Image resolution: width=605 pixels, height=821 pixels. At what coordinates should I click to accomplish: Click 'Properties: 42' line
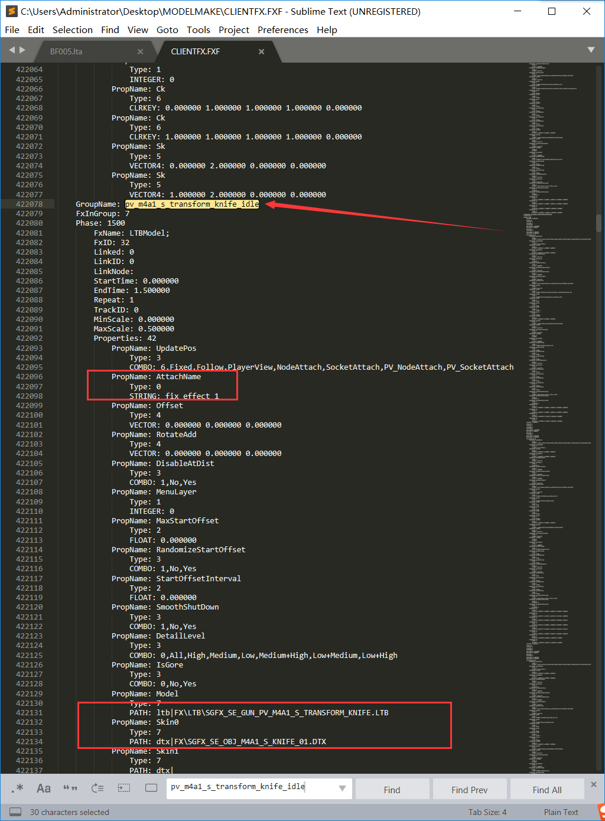click(x=125, y=338)
